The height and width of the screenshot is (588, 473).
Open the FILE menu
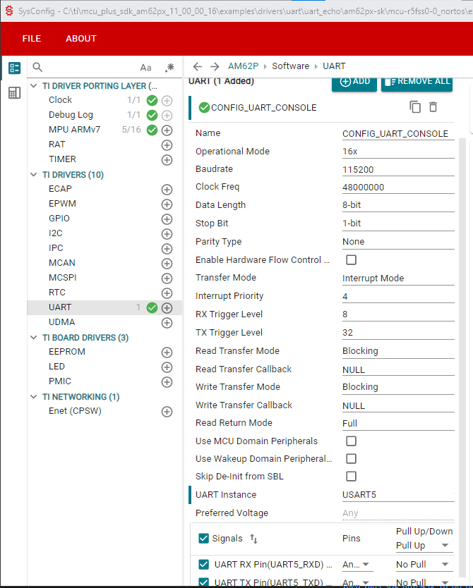click(32, 39)
